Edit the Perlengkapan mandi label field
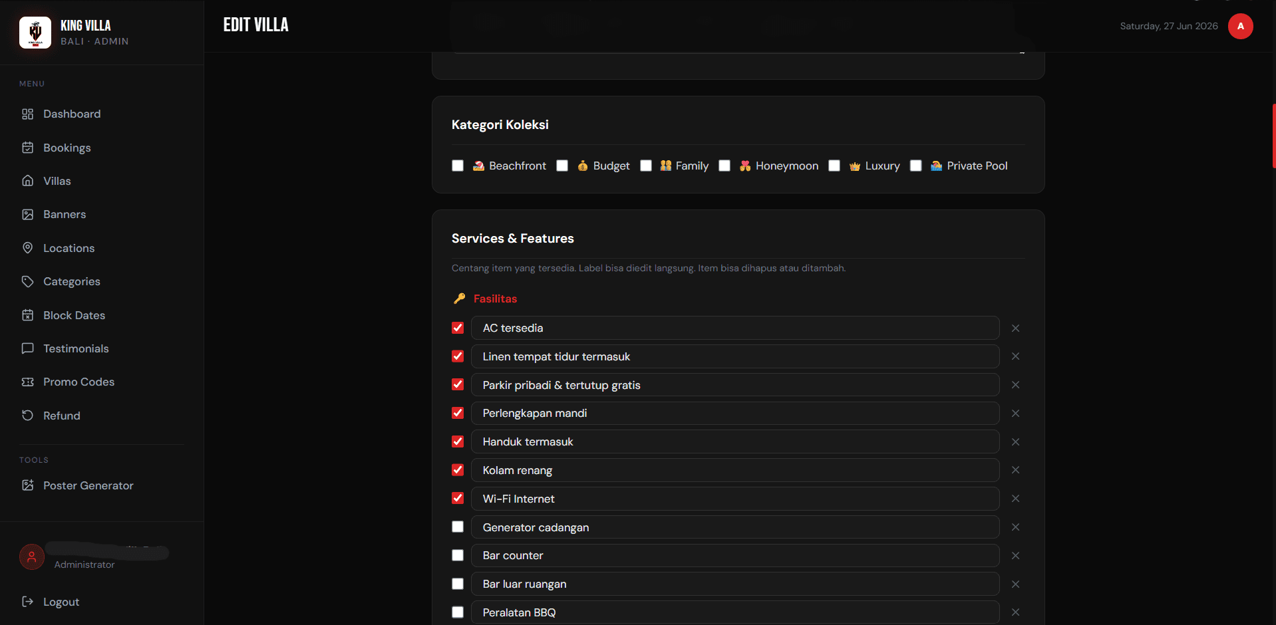This screenshot has width=1276, height=625. click(735, 414)
